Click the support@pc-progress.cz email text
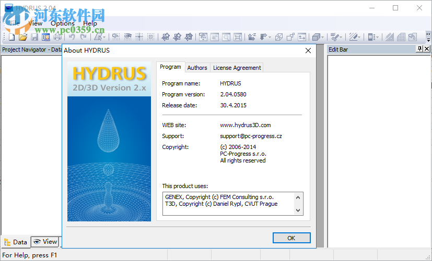 tap(251, 136)
